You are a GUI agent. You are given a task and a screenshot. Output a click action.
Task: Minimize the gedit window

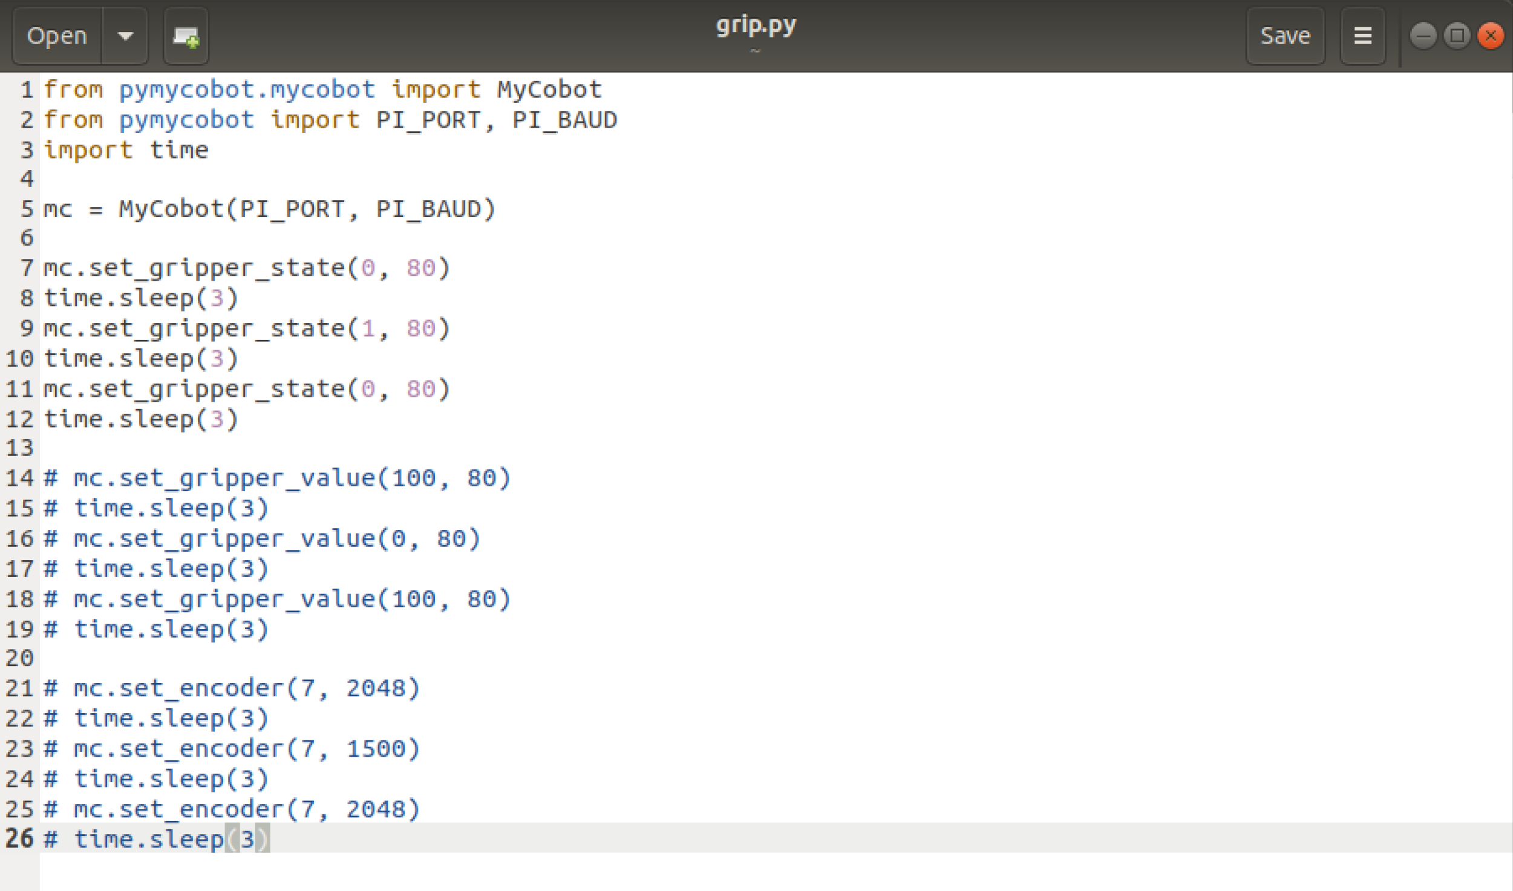point(1423,36)
